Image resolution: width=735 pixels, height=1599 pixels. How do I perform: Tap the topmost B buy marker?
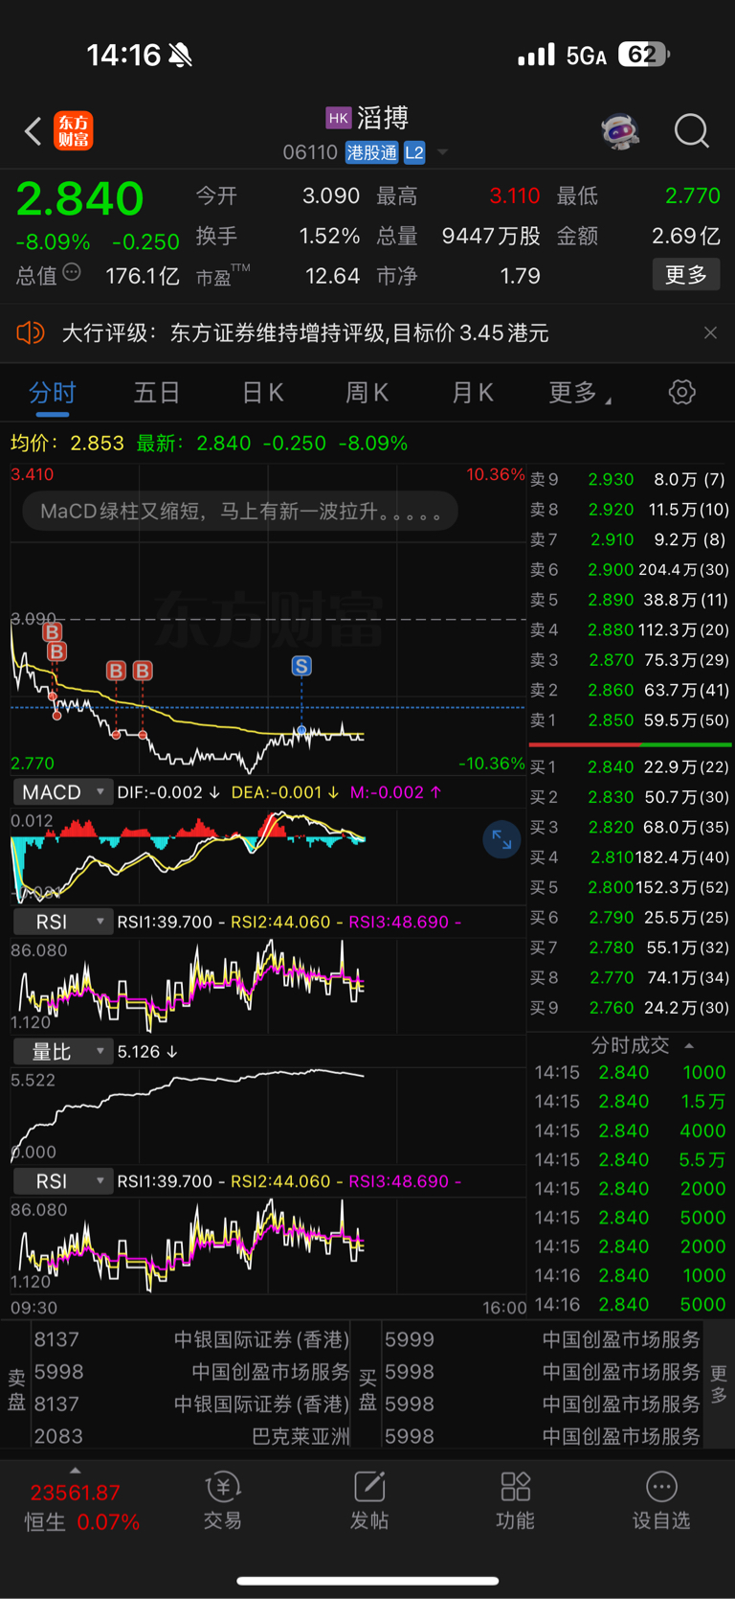53,631
